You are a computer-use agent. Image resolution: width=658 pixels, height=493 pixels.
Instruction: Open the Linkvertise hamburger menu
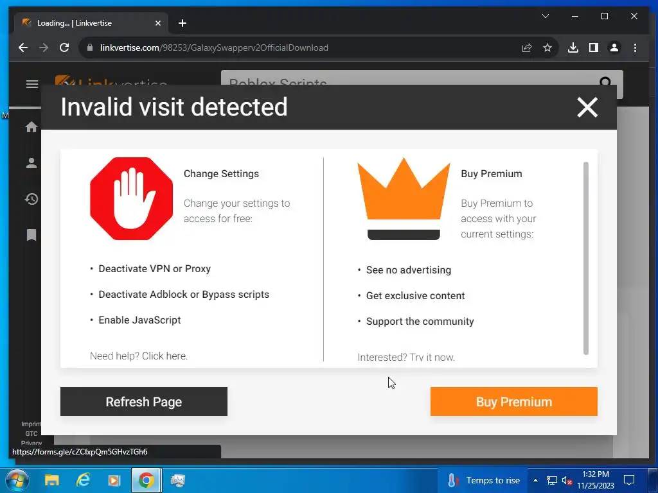[32, 84]
